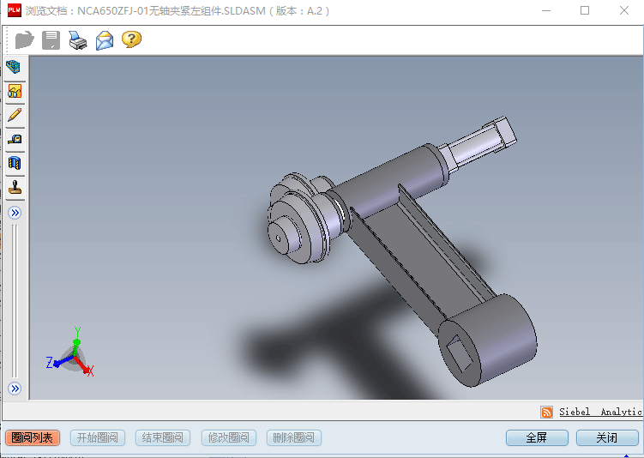This screenshot has width=644, height=458.
Task: Expand upper double-chevron in left toolbar
Action: [x=14, y=213]
